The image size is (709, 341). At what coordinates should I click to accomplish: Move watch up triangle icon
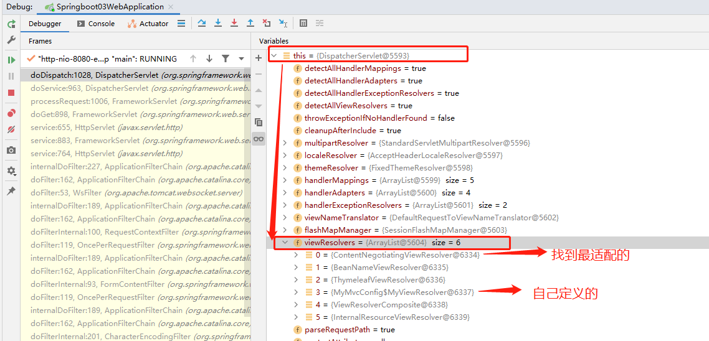(259, 90)
